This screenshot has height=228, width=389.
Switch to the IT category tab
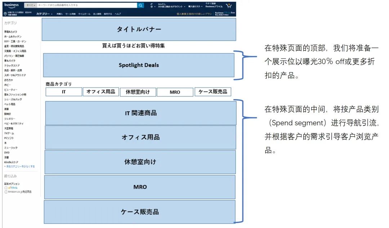(x=64, y=92)
